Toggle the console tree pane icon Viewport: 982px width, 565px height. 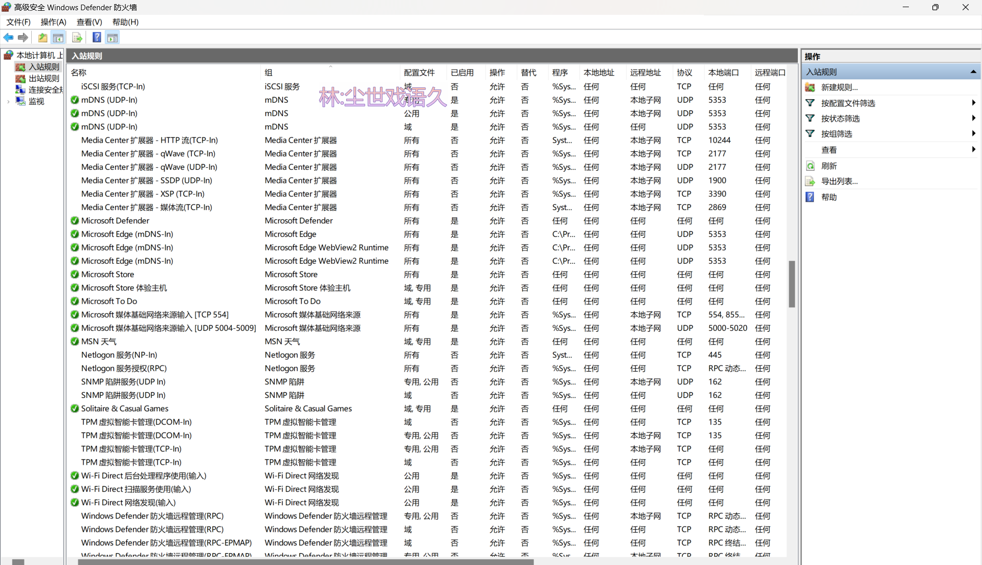tap(58, 37)
